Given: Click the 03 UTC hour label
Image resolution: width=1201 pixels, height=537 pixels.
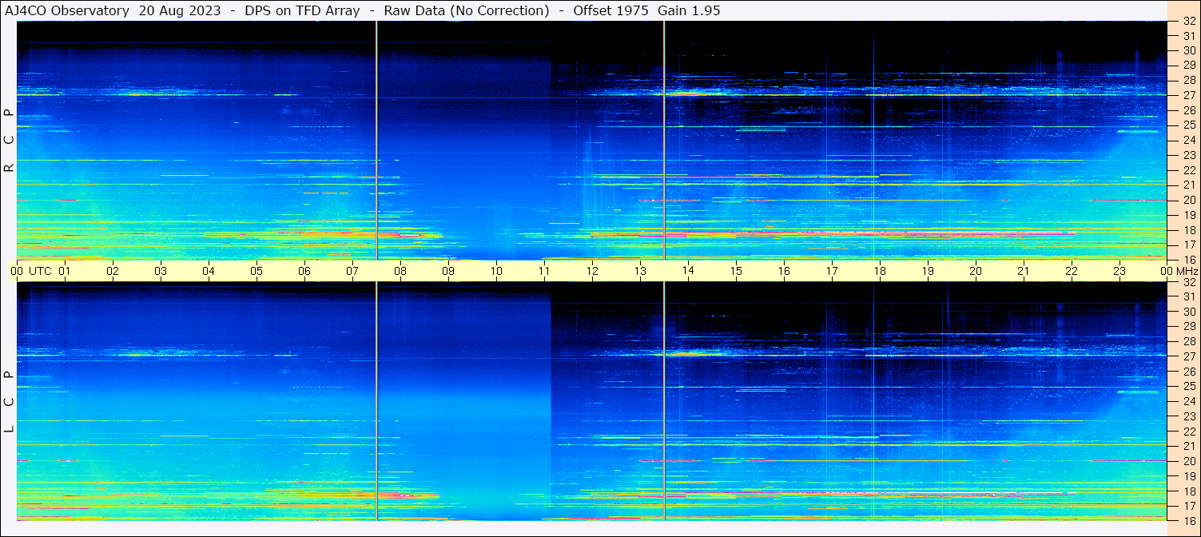Looking at the screenshot, I should [161, 271].
